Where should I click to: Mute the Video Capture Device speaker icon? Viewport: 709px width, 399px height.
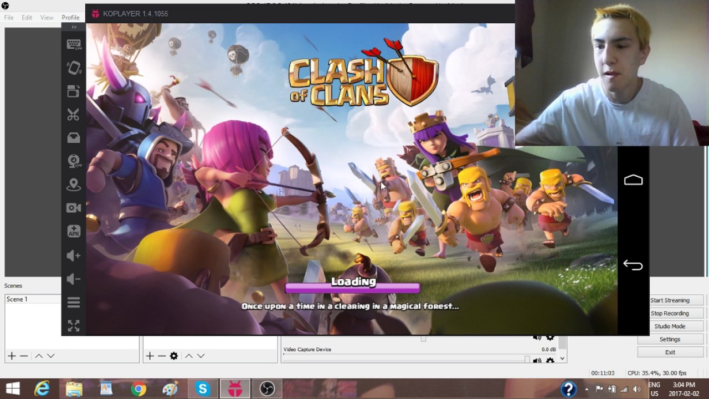click(537, 361)
